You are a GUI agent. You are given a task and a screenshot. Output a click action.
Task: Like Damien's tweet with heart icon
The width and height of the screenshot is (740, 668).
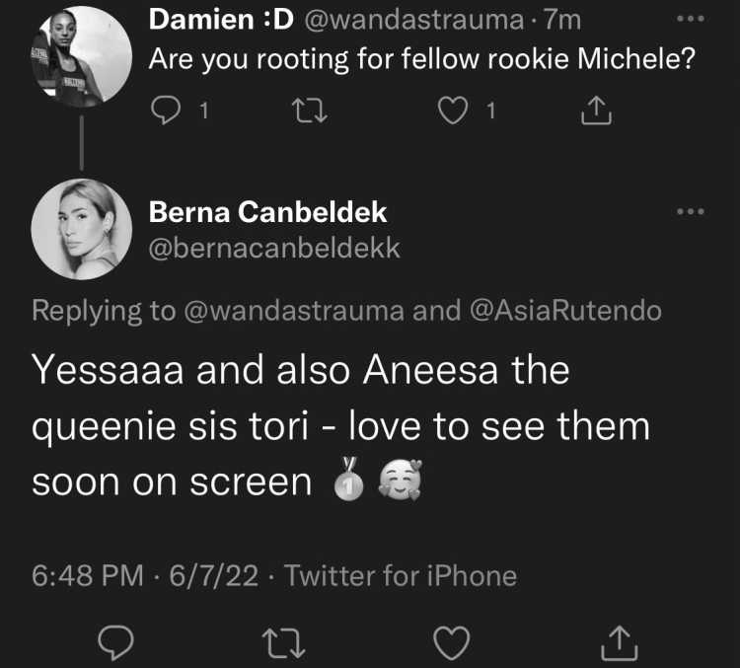pos(453,111)
